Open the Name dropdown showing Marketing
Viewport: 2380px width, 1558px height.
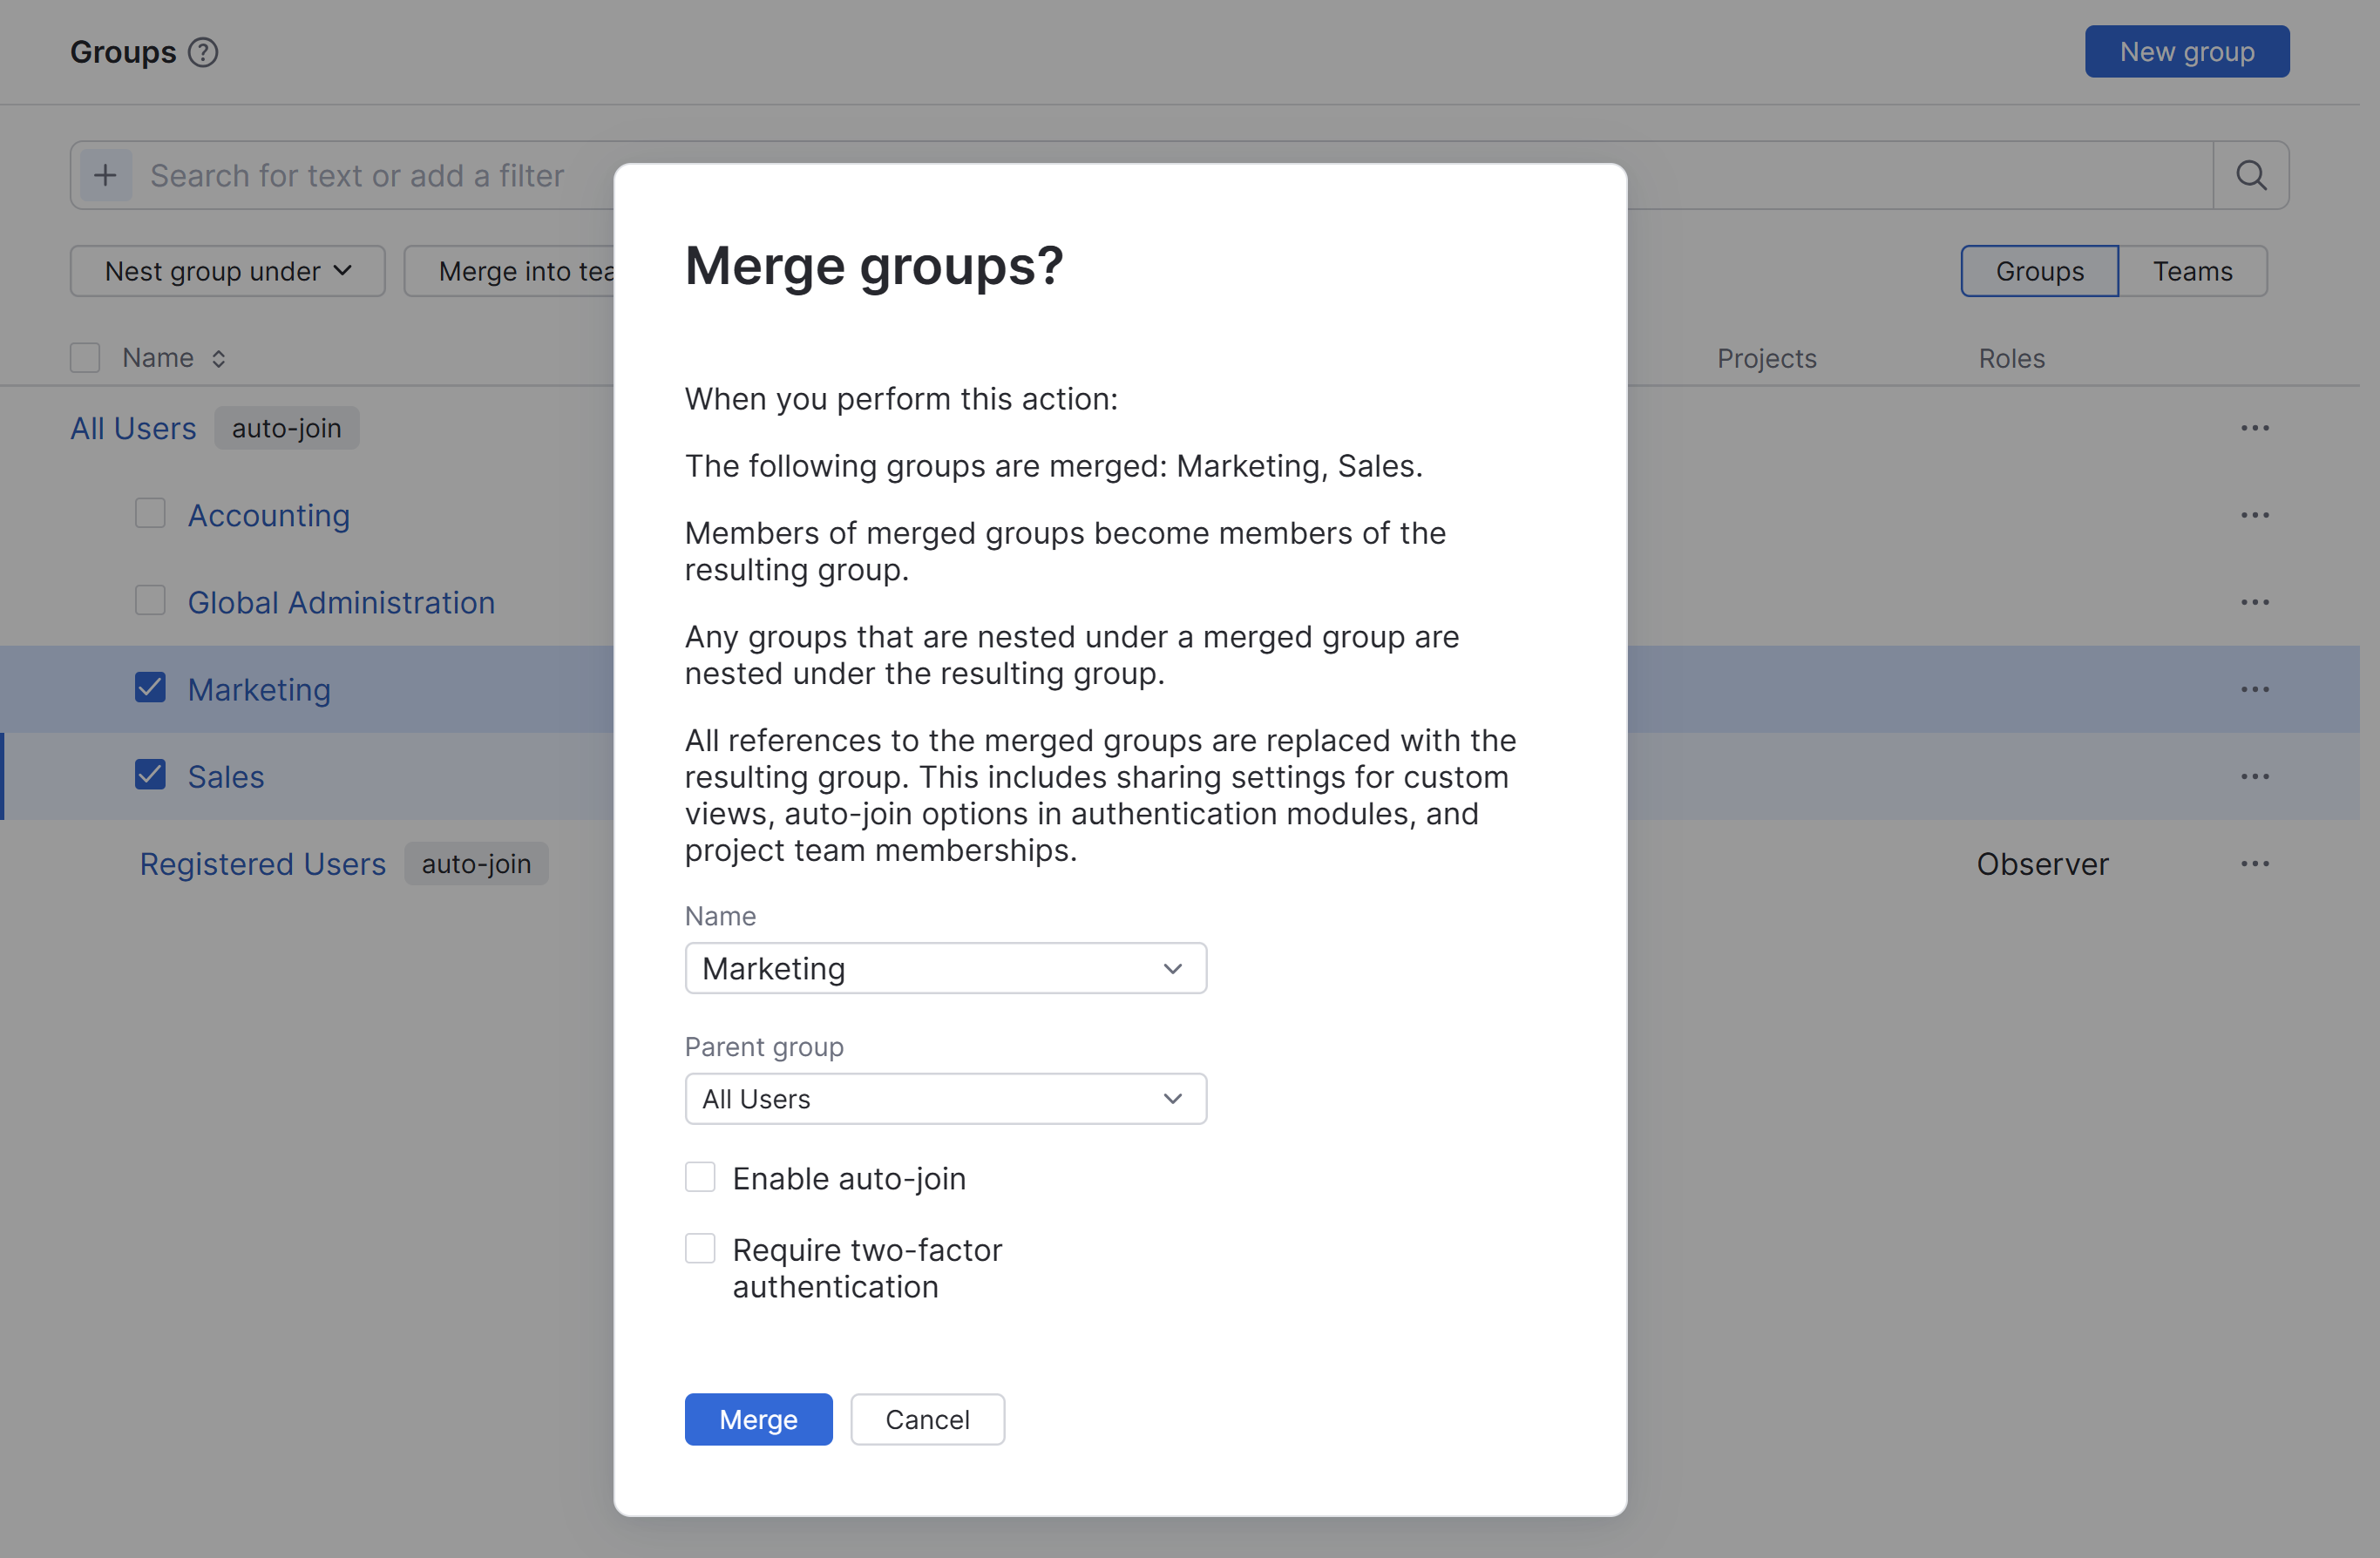pyautogui.click(x=945, y=967)
